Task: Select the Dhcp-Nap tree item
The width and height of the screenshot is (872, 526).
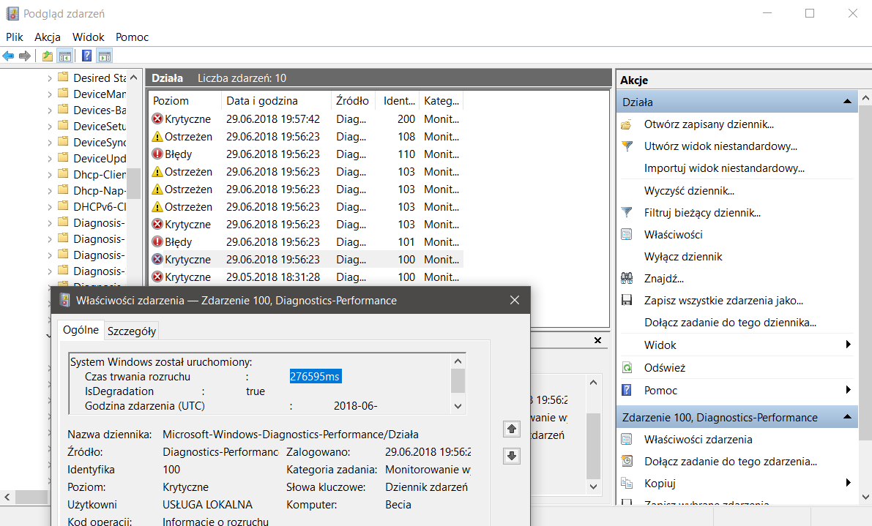Action: [x=100, y=191]
